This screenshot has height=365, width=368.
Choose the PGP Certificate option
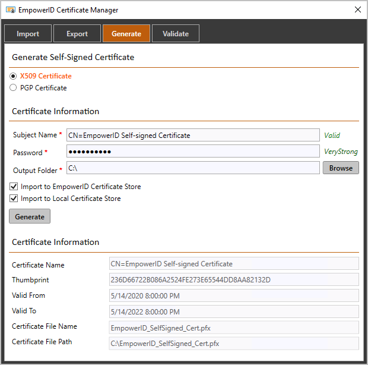13,88
